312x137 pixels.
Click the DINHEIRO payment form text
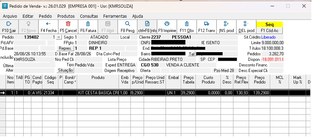[98, 43]
